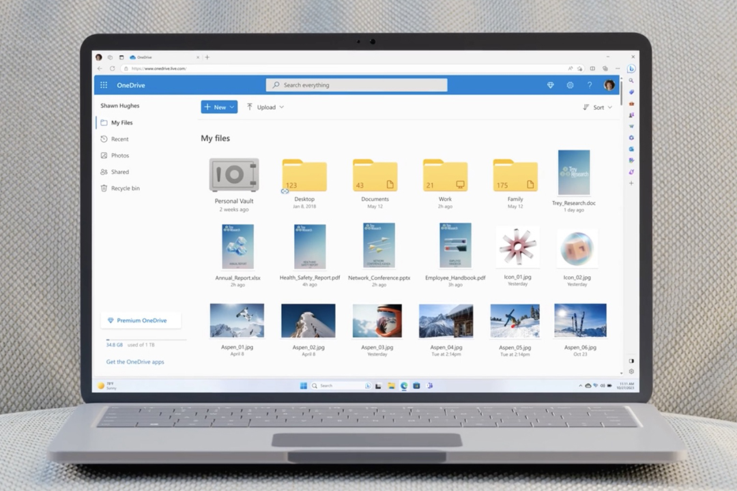
Task: Open the Personal Vault safe icon
Action: pos(234,175)
